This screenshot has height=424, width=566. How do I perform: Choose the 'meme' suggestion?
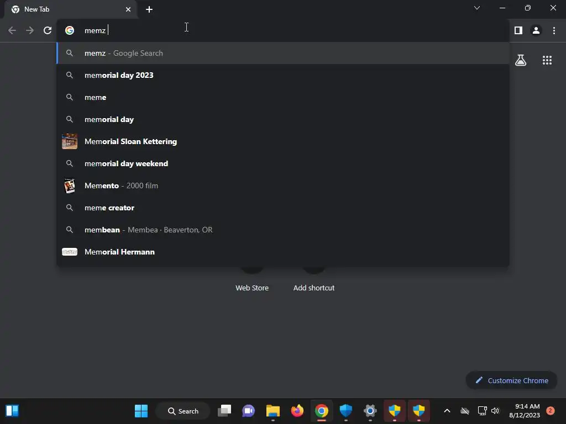pos(284,97)
